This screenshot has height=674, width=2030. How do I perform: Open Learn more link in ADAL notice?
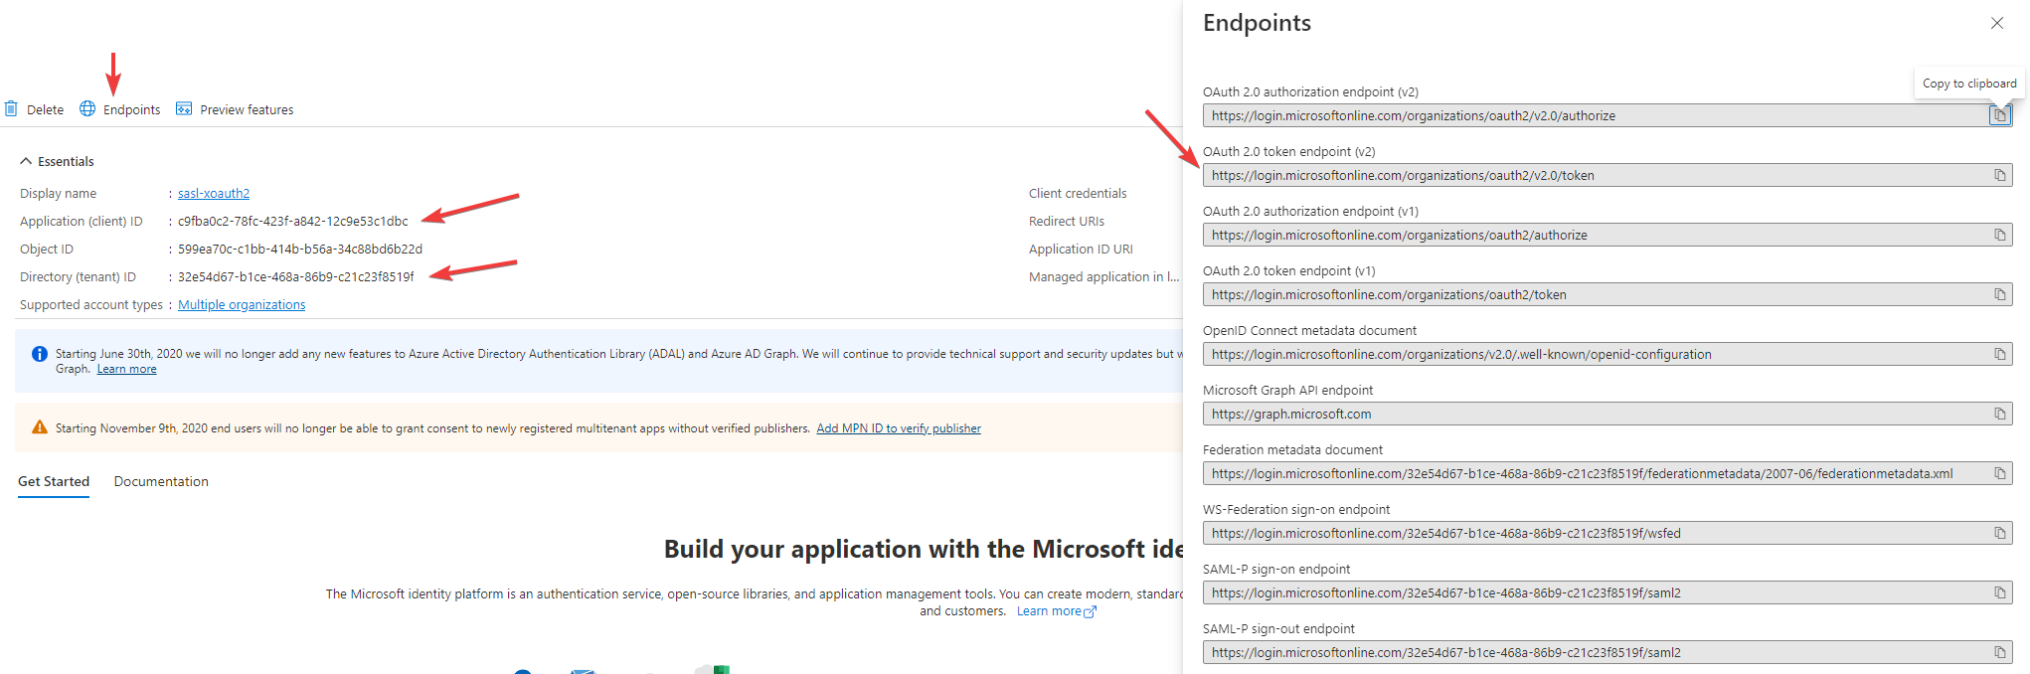(126, 370)
